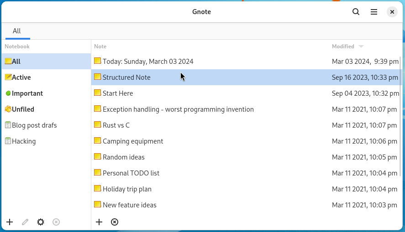The height and width of the screenshot is (232, 405).
Task: Select the Camping equipment note
Action: click(x=133, y=141)
